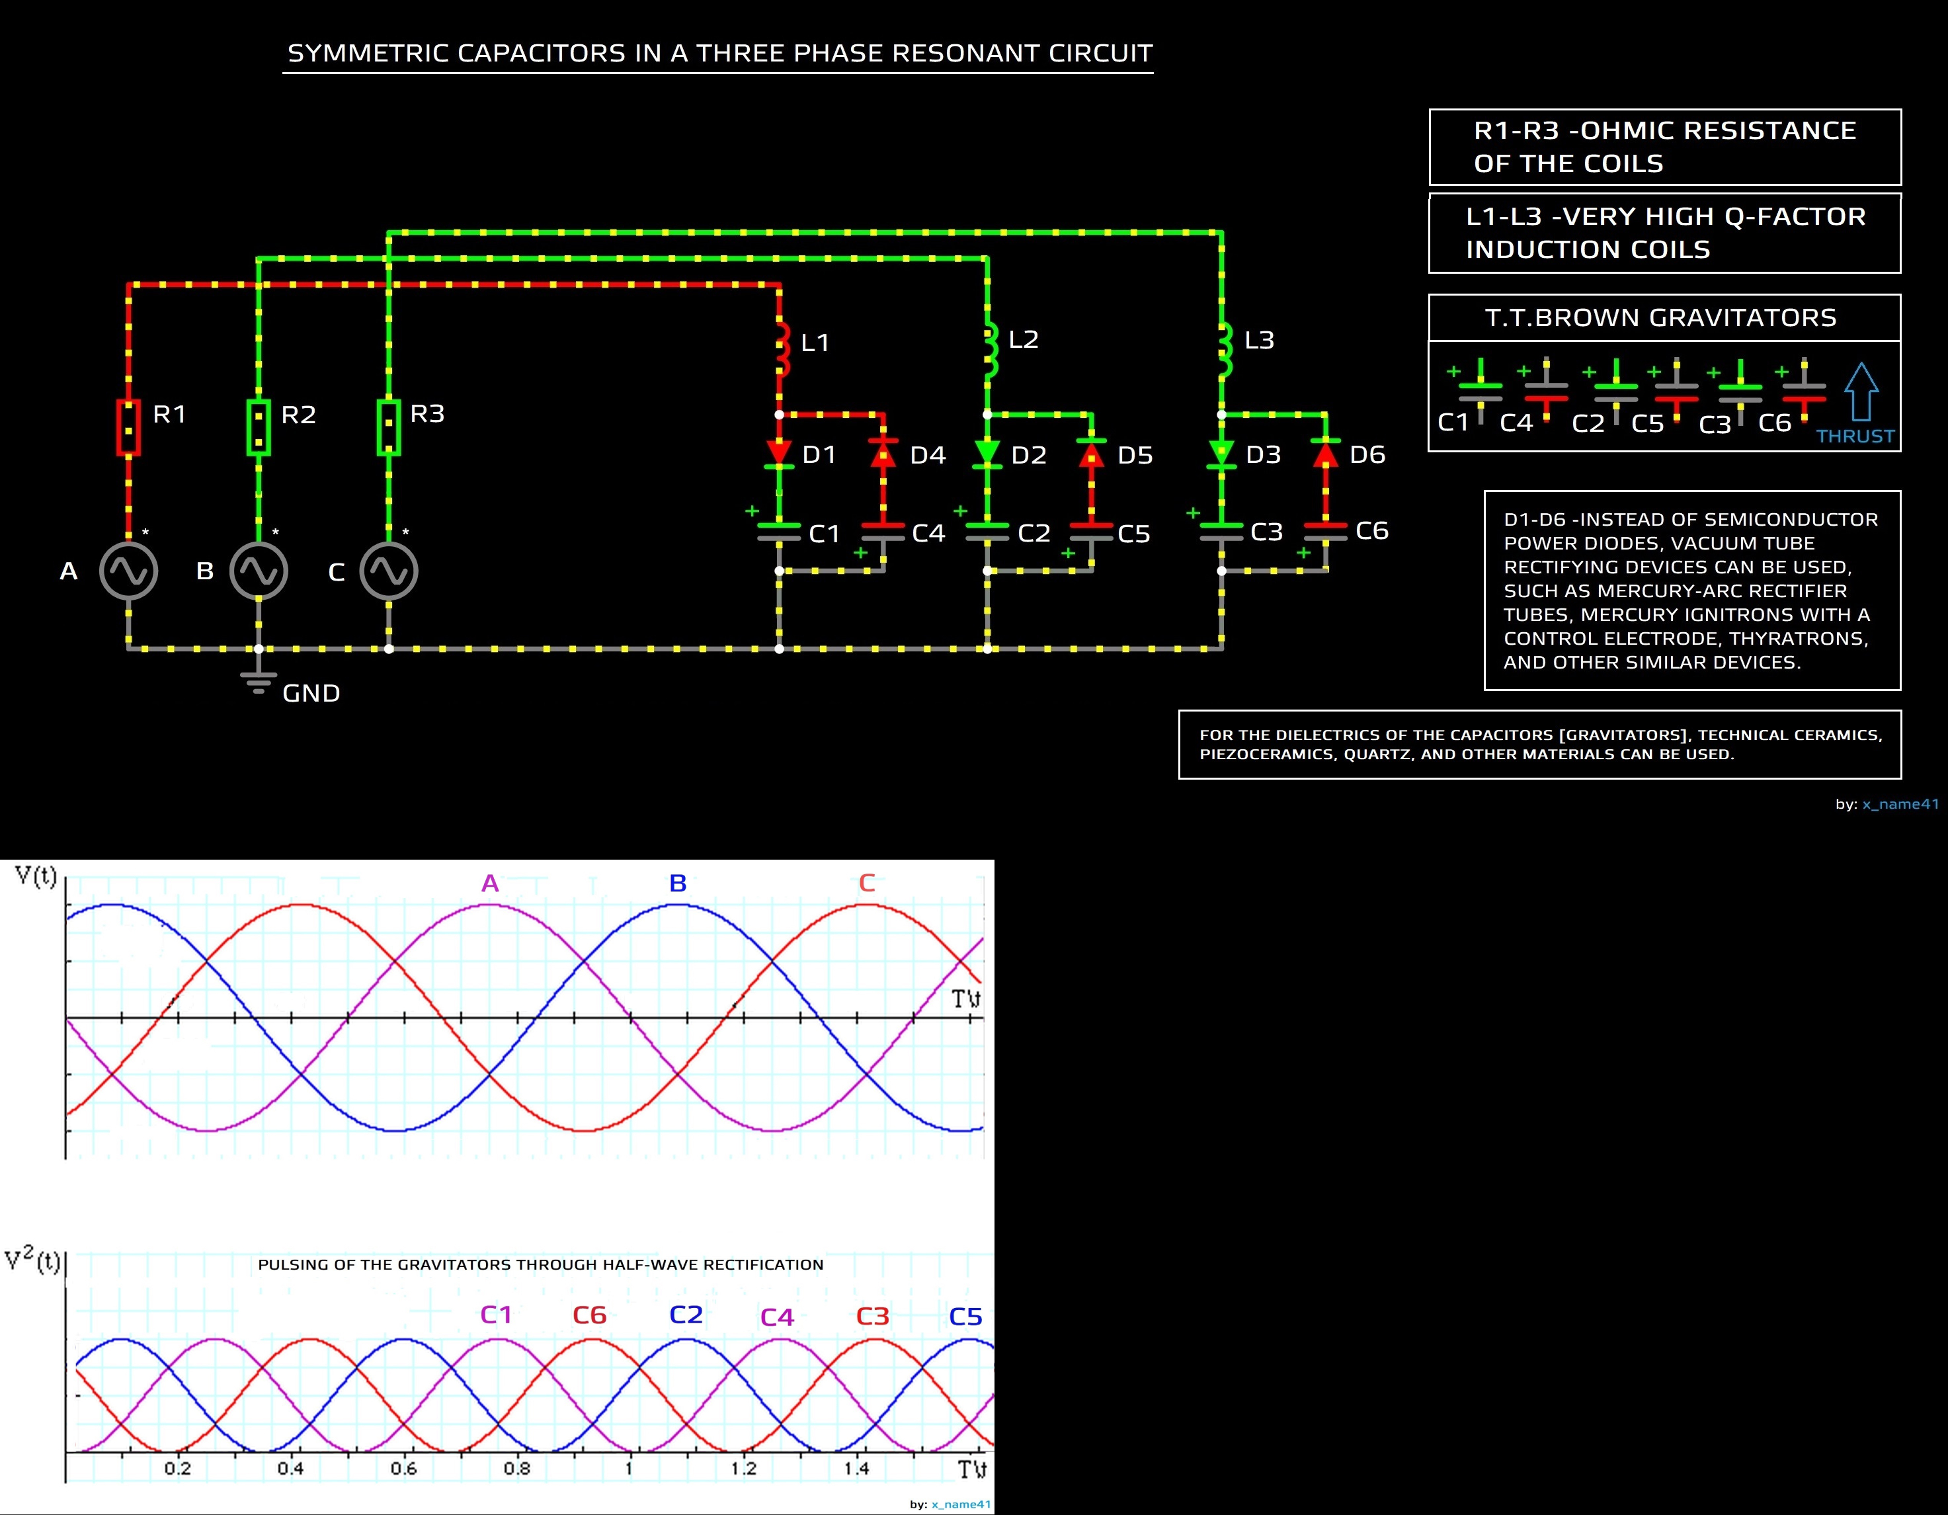
Task: Click the C2 capacitor in the circuit
Action: (987, 532)
